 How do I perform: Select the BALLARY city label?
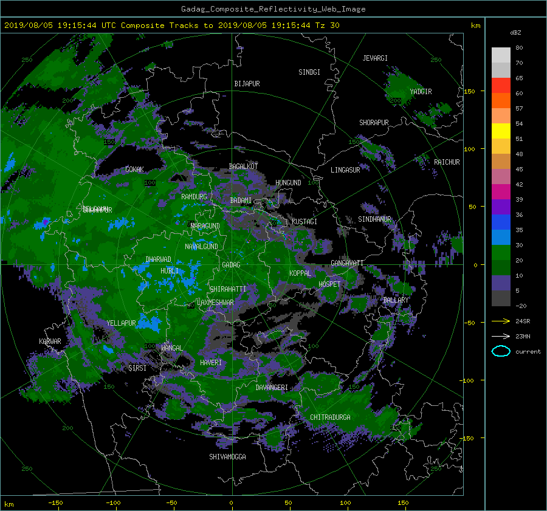click(x=396, y=300)
